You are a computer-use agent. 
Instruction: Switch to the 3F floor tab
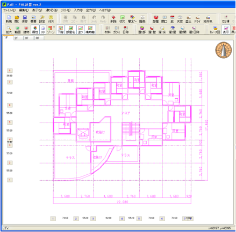(x=28, y=38)
